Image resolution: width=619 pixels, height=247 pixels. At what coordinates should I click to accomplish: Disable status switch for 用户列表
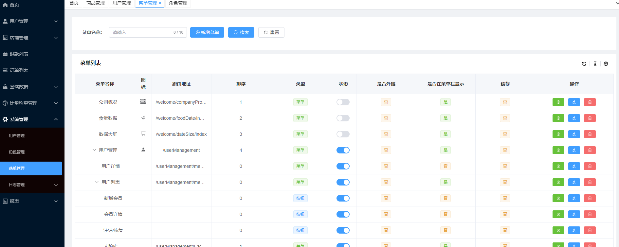pos(343,182)
